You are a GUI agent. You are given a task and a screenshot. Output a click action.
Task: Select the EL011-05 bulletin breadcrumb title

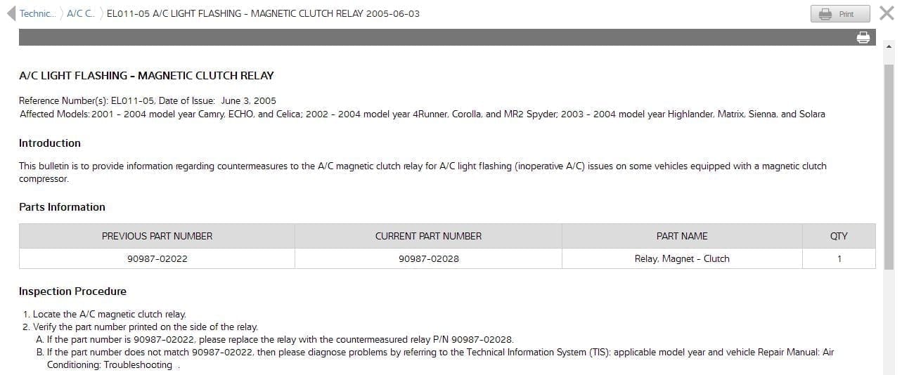click(263, 13)
